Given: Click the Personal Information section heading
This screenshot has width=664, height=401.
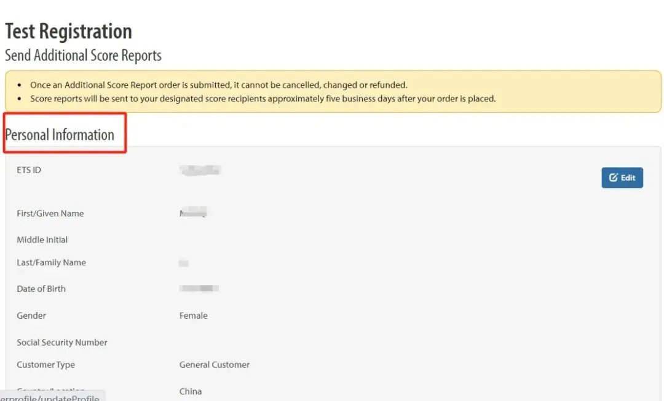Looking at the screenshot, I should point(60,134).
